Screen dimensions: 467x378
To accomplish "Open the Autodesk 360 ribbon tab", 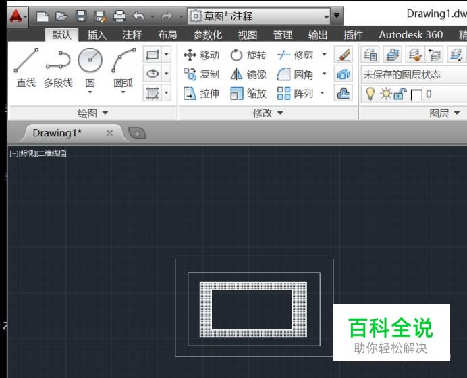I will (x=411, y=35).
